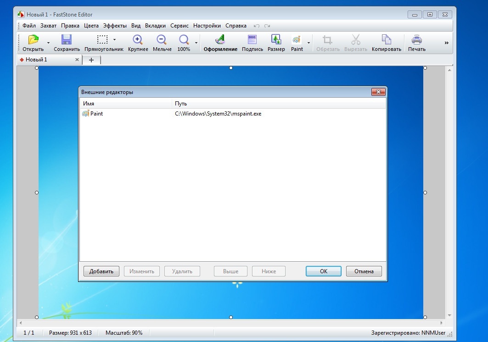This screenshot has width=488, height=342.
Task: Click the vertical scrollbar down arrow
Action: pos(449,315)
